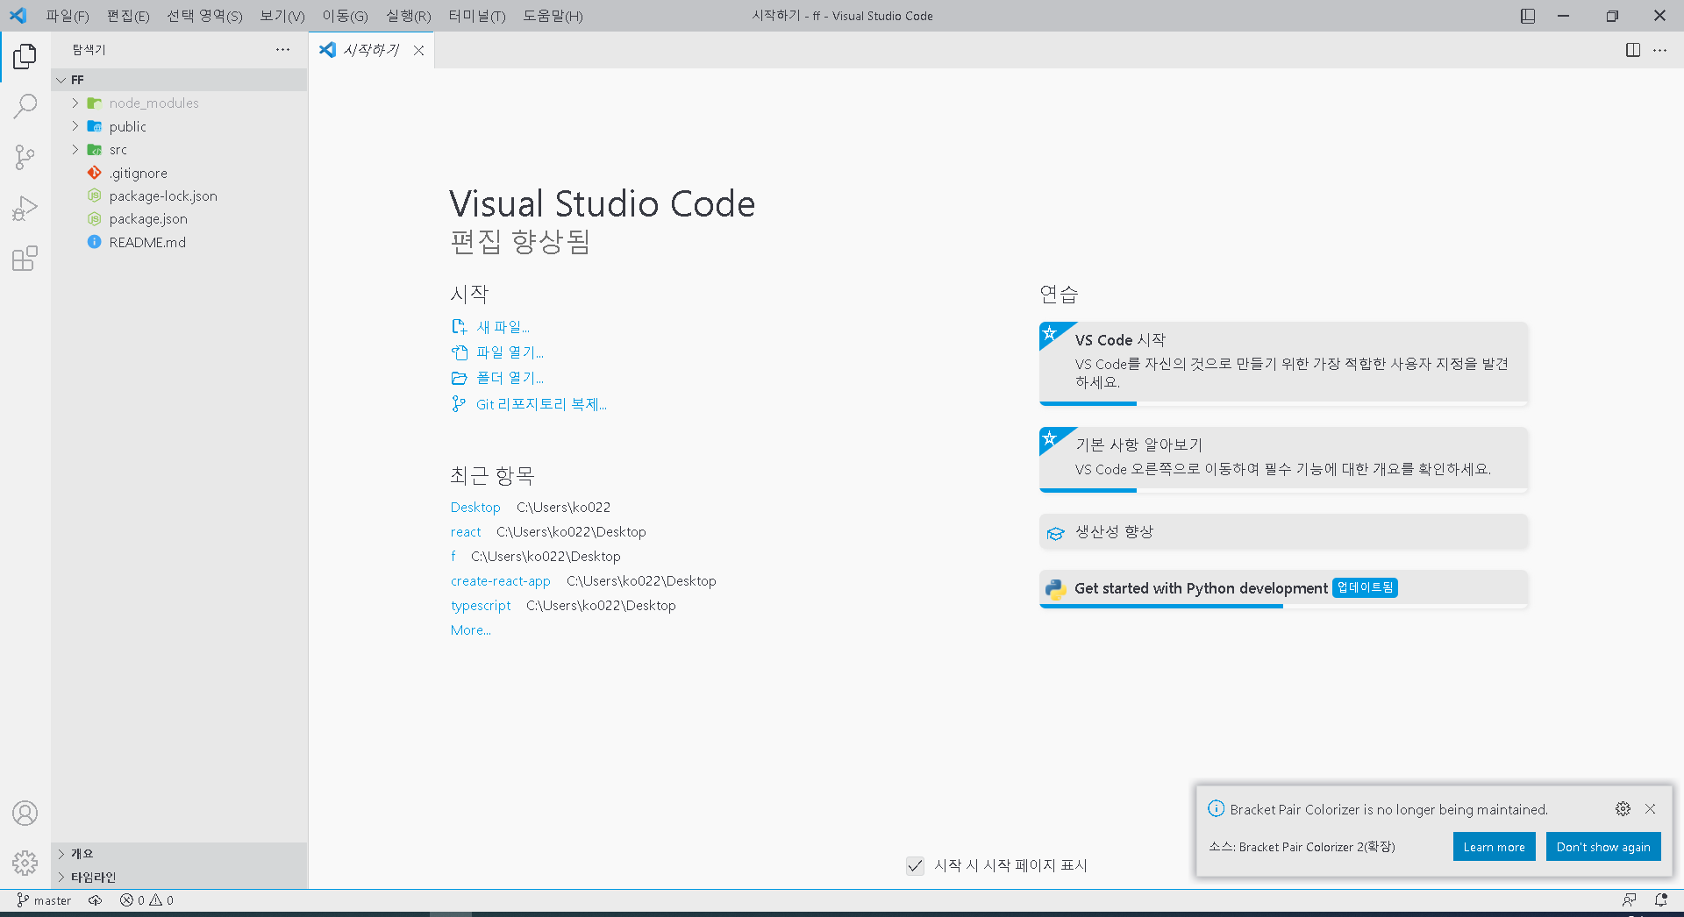Image resolution: width=1684 pixels, height=917 pixels.
Task: Open notification settings gear on Bracket Pair toast
Action: [x=1623, y=809]
